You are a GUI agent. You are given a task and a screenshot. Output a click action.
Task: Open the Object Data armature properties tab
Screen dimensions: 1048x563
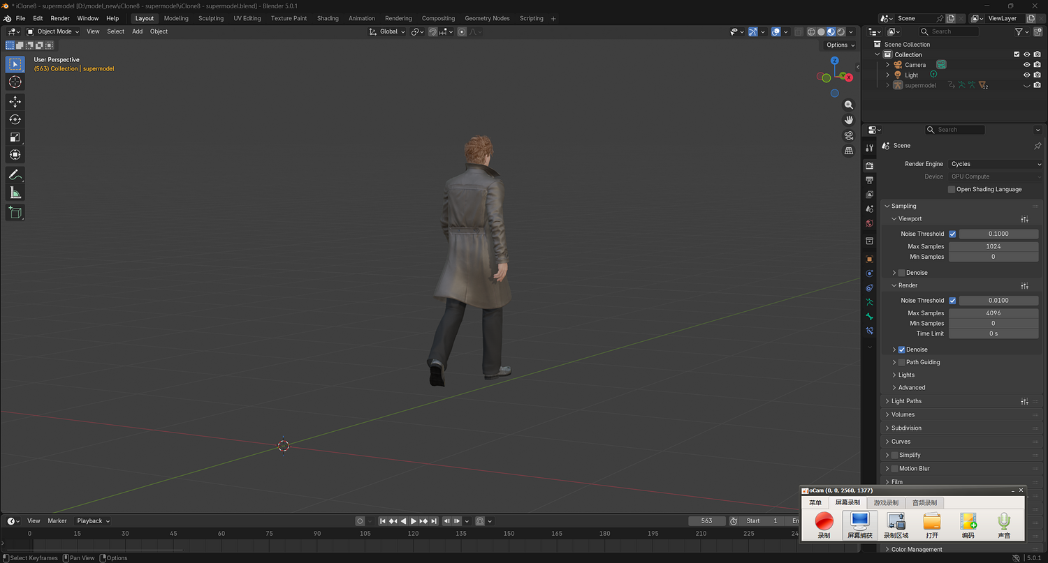pos(869,302)
